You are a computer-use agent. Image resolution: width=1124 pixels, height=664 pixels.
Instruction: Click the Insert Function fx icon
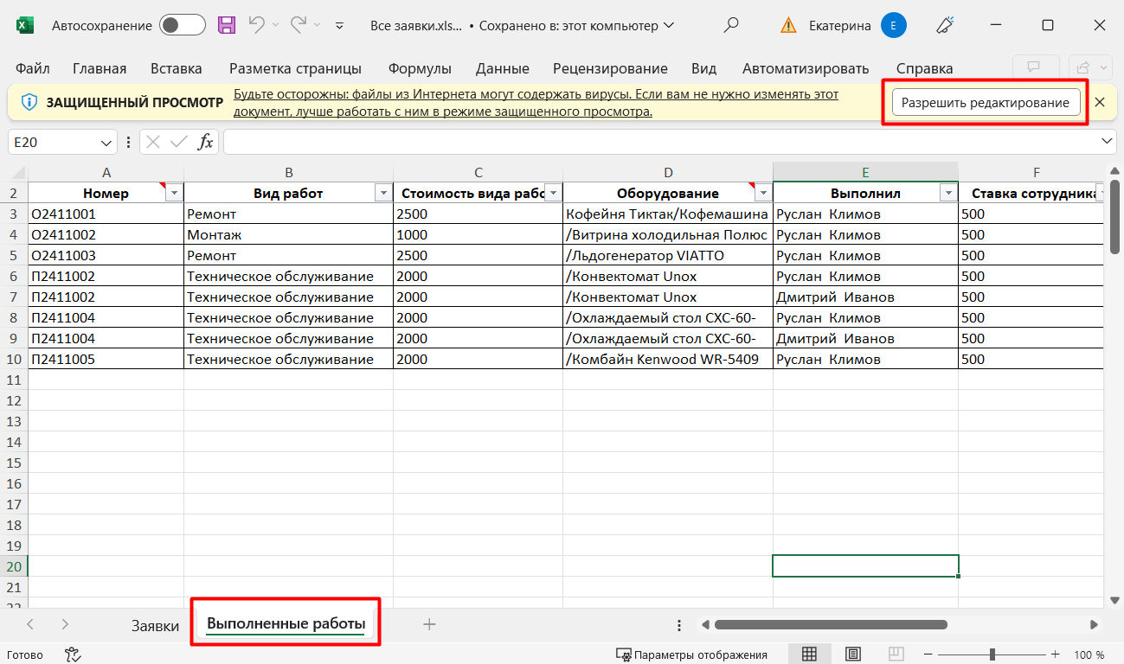point(205,142)
